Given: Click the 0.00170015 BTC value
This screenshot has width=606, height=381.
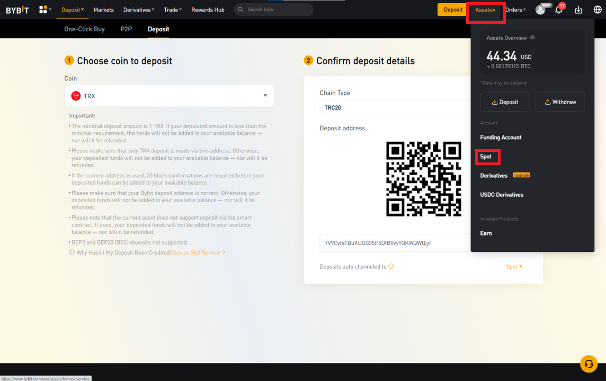Looking at the screenshot, I should coord(508,66).
